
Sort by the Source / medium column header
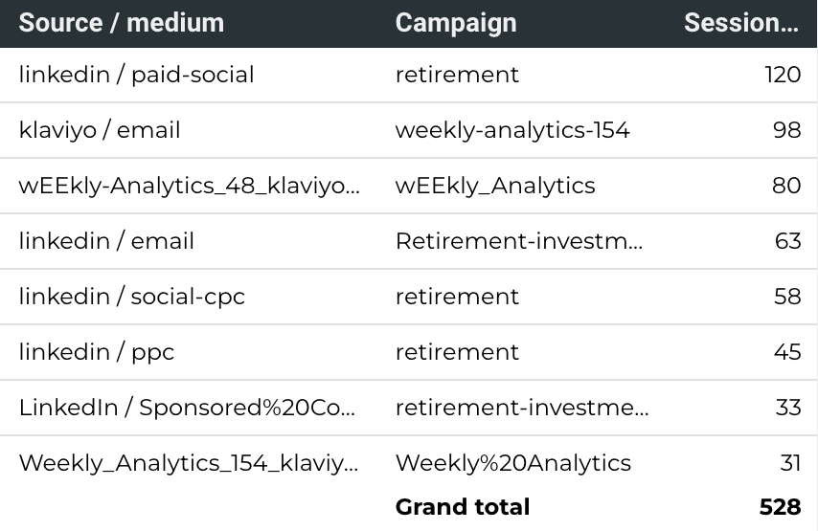click(x=121, y=23)
